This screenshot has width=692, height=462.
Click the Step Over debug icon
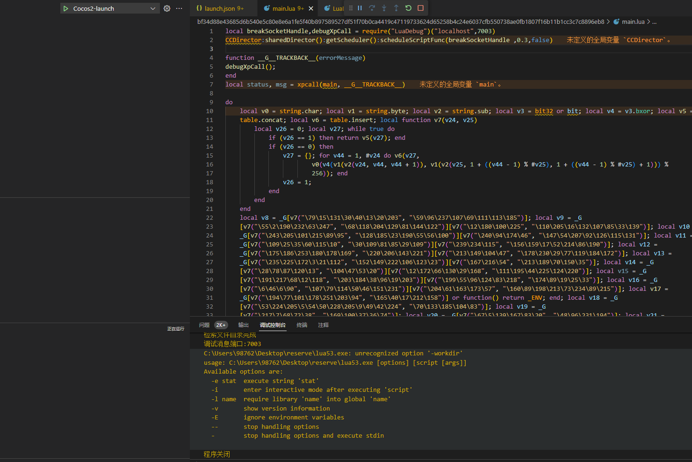click(x=372, y=8)
